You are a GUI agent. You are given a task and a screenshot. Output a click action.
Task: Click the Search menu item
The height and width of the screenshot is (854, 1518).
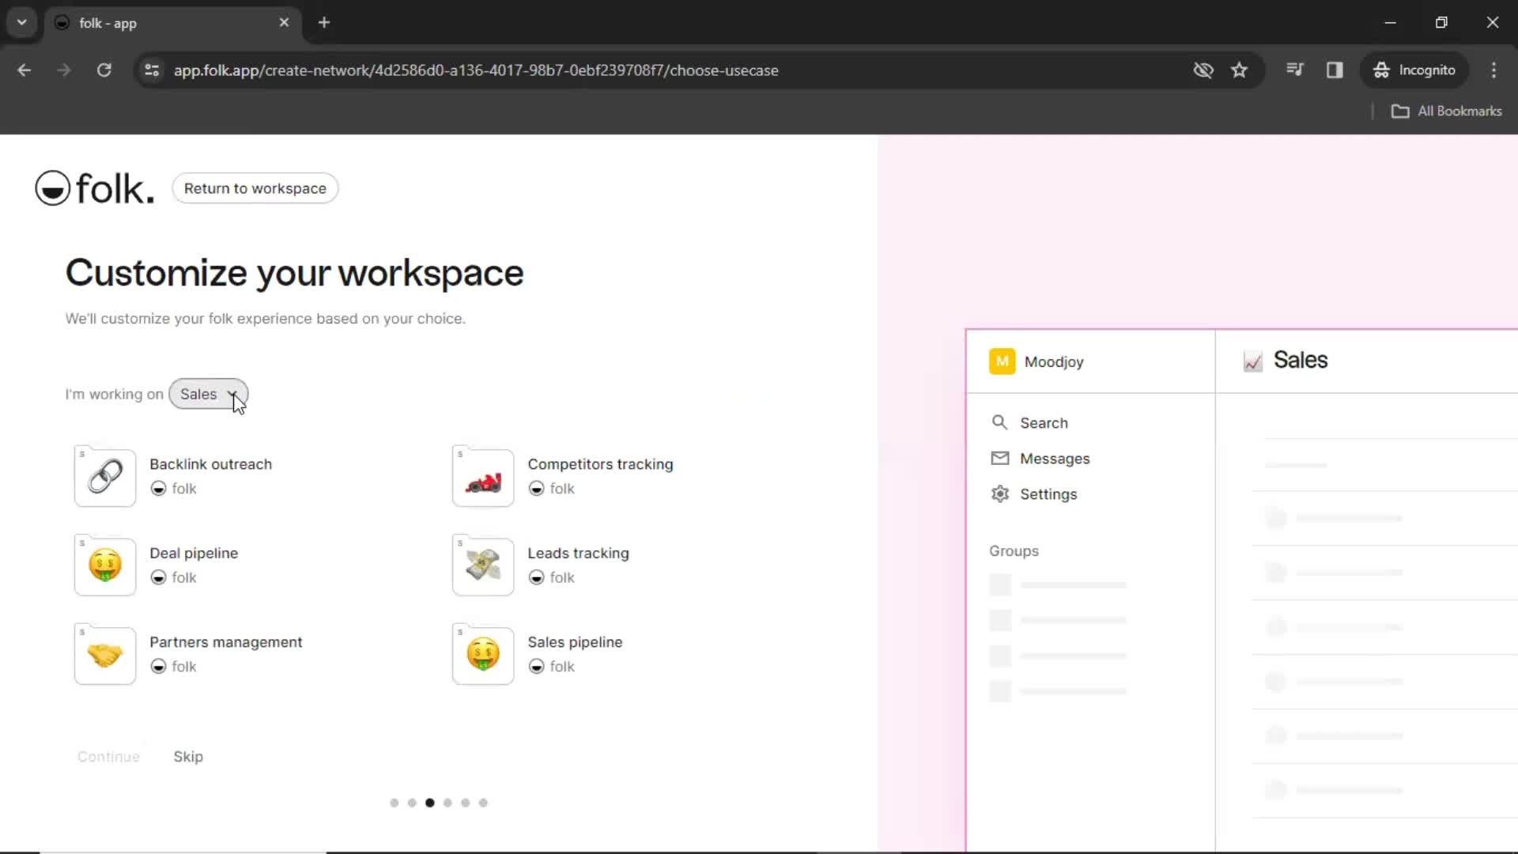click(1044, 422)
